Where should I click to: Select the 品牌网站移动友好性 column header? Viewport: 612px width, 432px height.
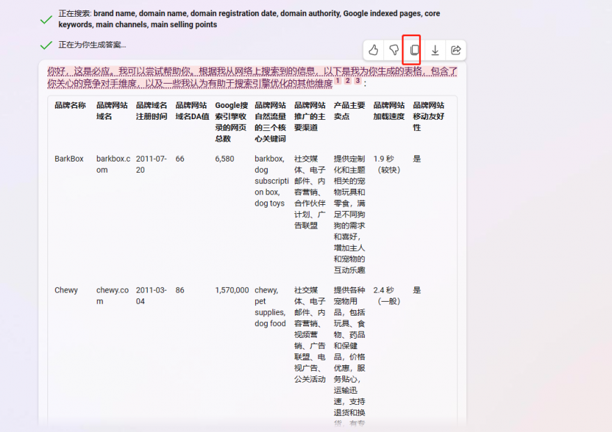(x=429, y=116)
